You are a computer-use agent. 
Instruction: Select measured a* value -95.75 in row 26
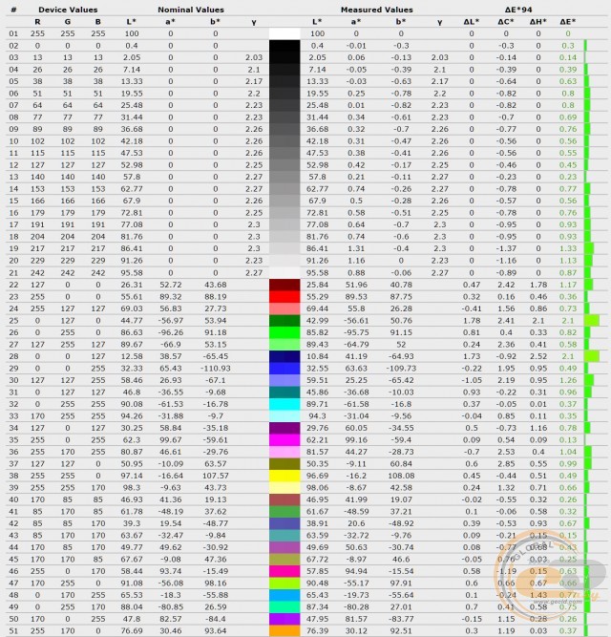point(356,332)
